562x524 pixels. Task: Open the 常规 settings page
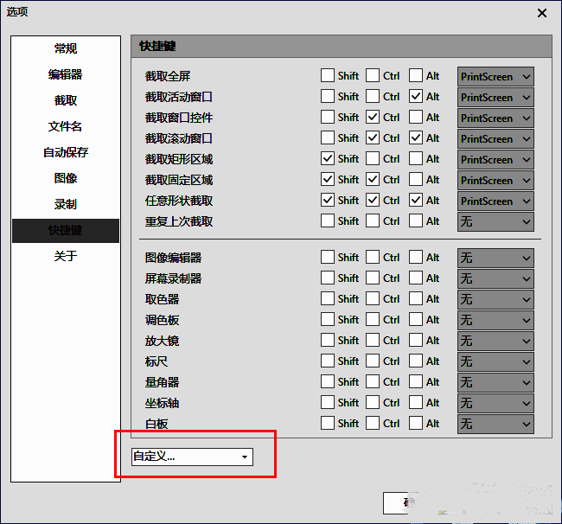[x=66, y=48]
